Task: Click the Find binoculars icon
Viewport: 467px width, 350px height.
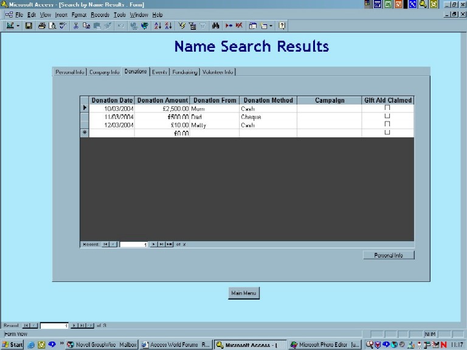Action: coord(216,26)
